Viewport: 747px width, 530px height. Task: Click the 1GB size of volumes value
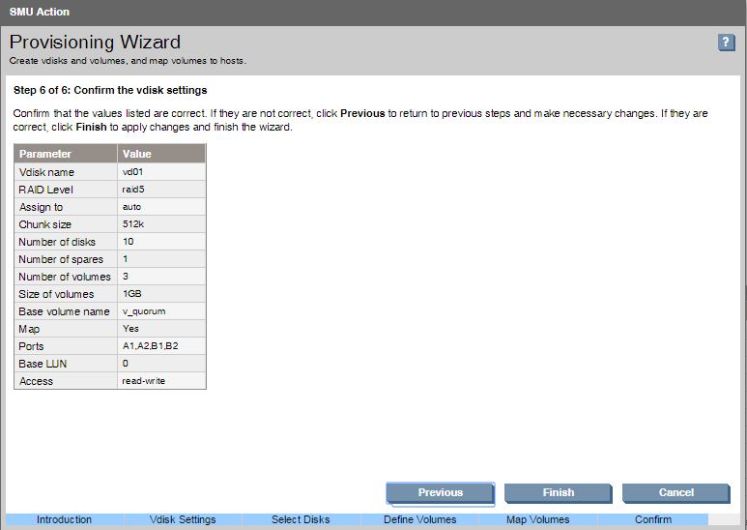(x=133, y=294)
